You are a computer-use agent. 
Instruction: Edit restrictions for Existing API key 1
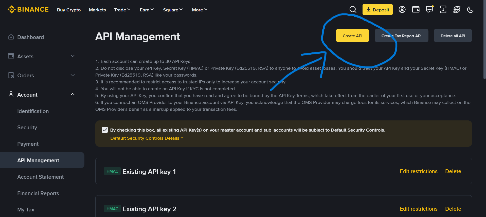419,171
